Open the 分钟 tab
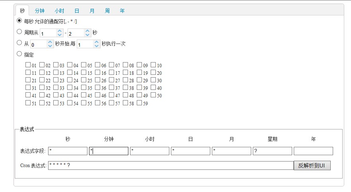Viewport: 351px width, 192px height. click(40, 11)
